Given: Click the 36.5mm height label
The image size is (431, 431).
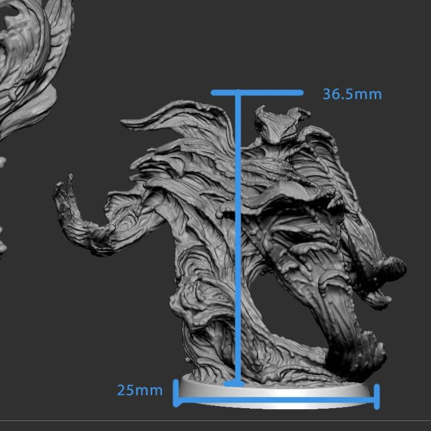Looking at the screenshot, I should pos(352,94).
